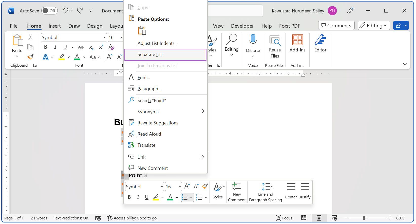Apply the green font color in ribbon

pos(77,57)
